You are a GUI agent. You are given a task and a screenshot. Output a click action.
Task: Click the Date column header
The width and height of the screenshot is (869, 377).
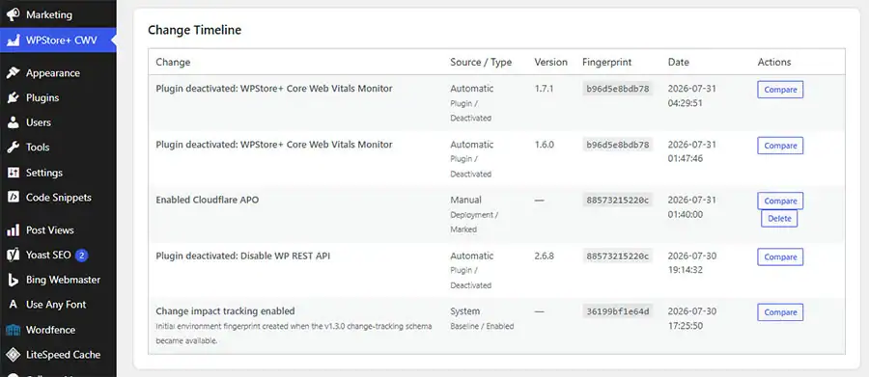[679, 62]
